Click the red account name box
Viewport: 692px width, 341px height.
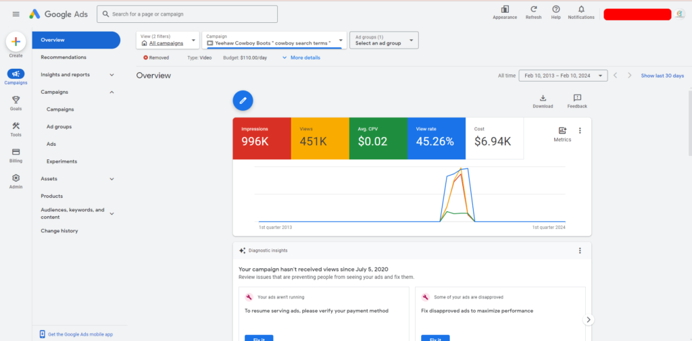pyautogui.click(x=637, y=14)
